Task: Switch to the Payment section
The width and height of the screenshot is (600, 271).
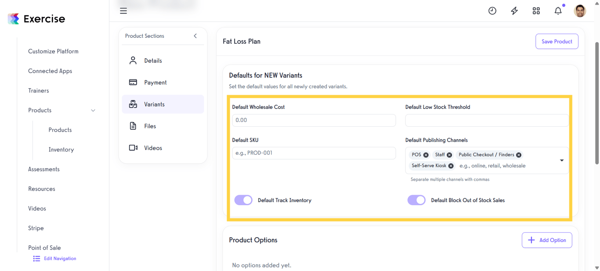Action: point(155,82)
